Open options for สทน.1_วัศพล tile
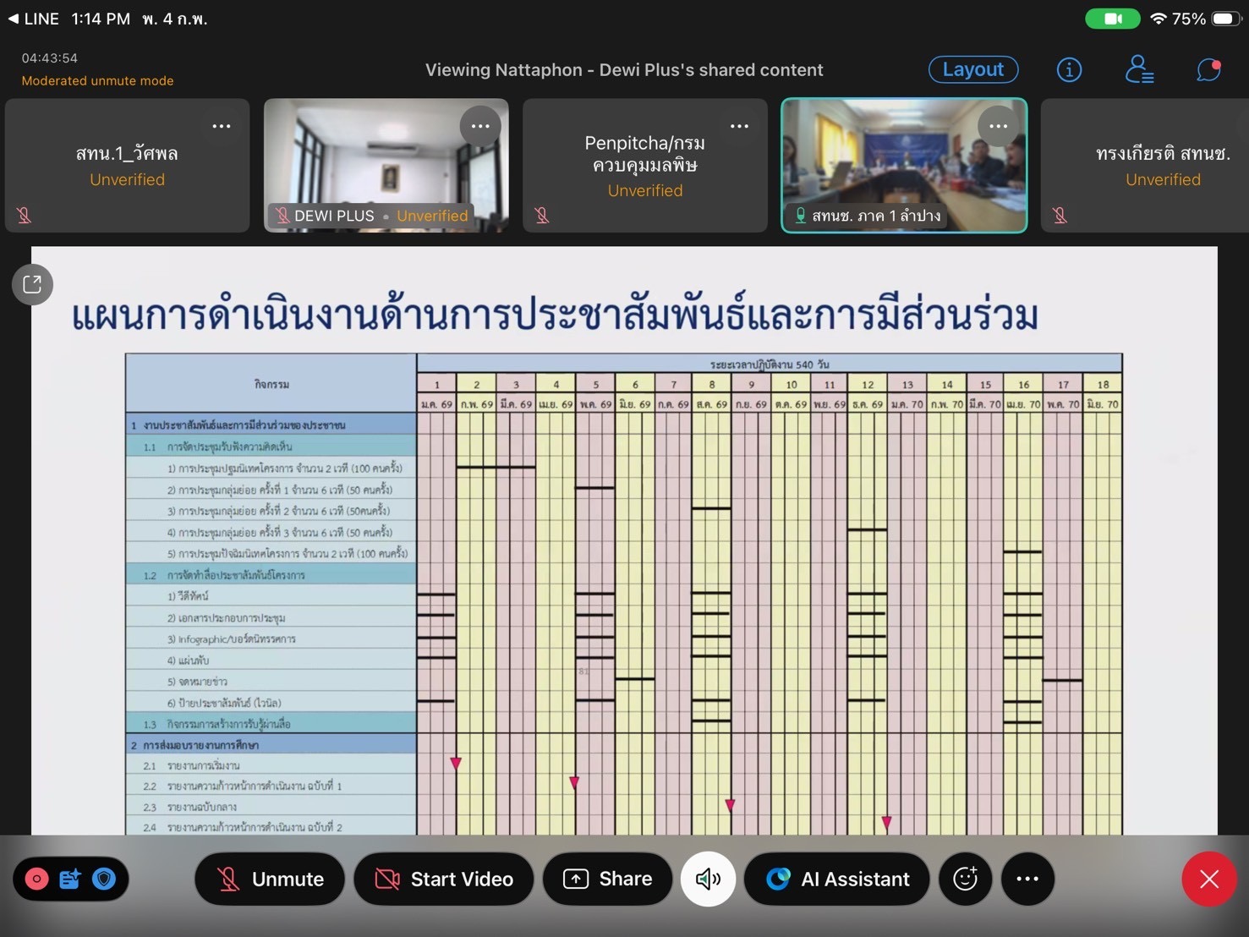Viewport: 1249px width, 937px height. point(222,126)
